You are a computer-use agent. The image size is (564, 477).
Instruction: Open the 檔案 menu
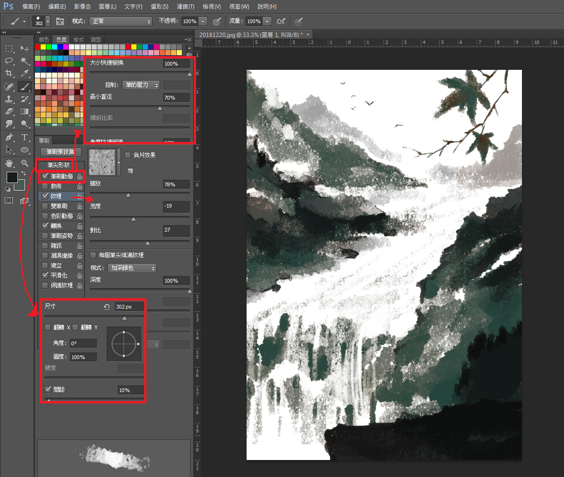click(x=31, y=7)
